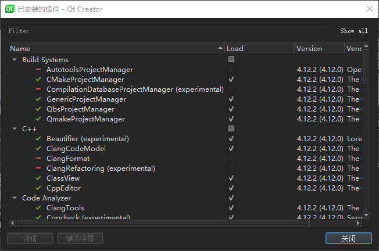Uncheck ClangTools load checkbox
This screenshot has height=251, width=379.
click(231, 208)
